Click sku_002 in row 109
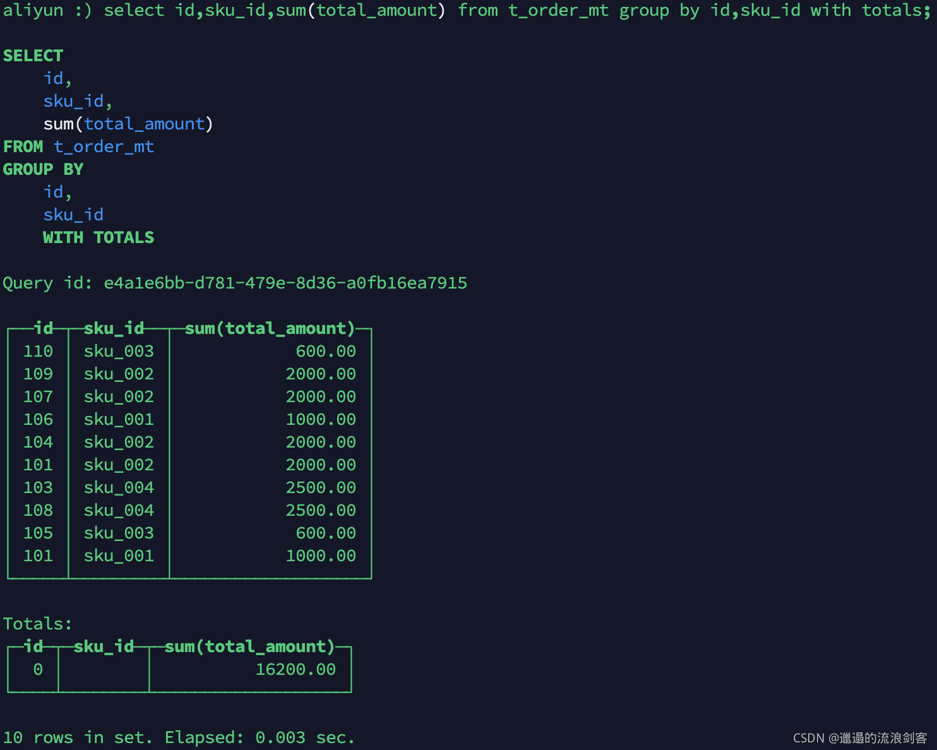 pyautogui.click(x=119, y=374)
